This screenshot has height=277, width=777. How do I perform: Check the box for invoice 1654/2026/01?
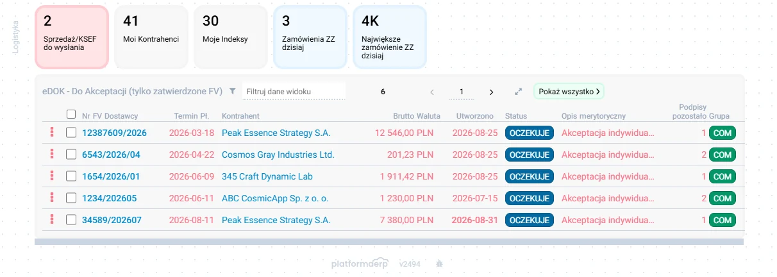[71, 176]
